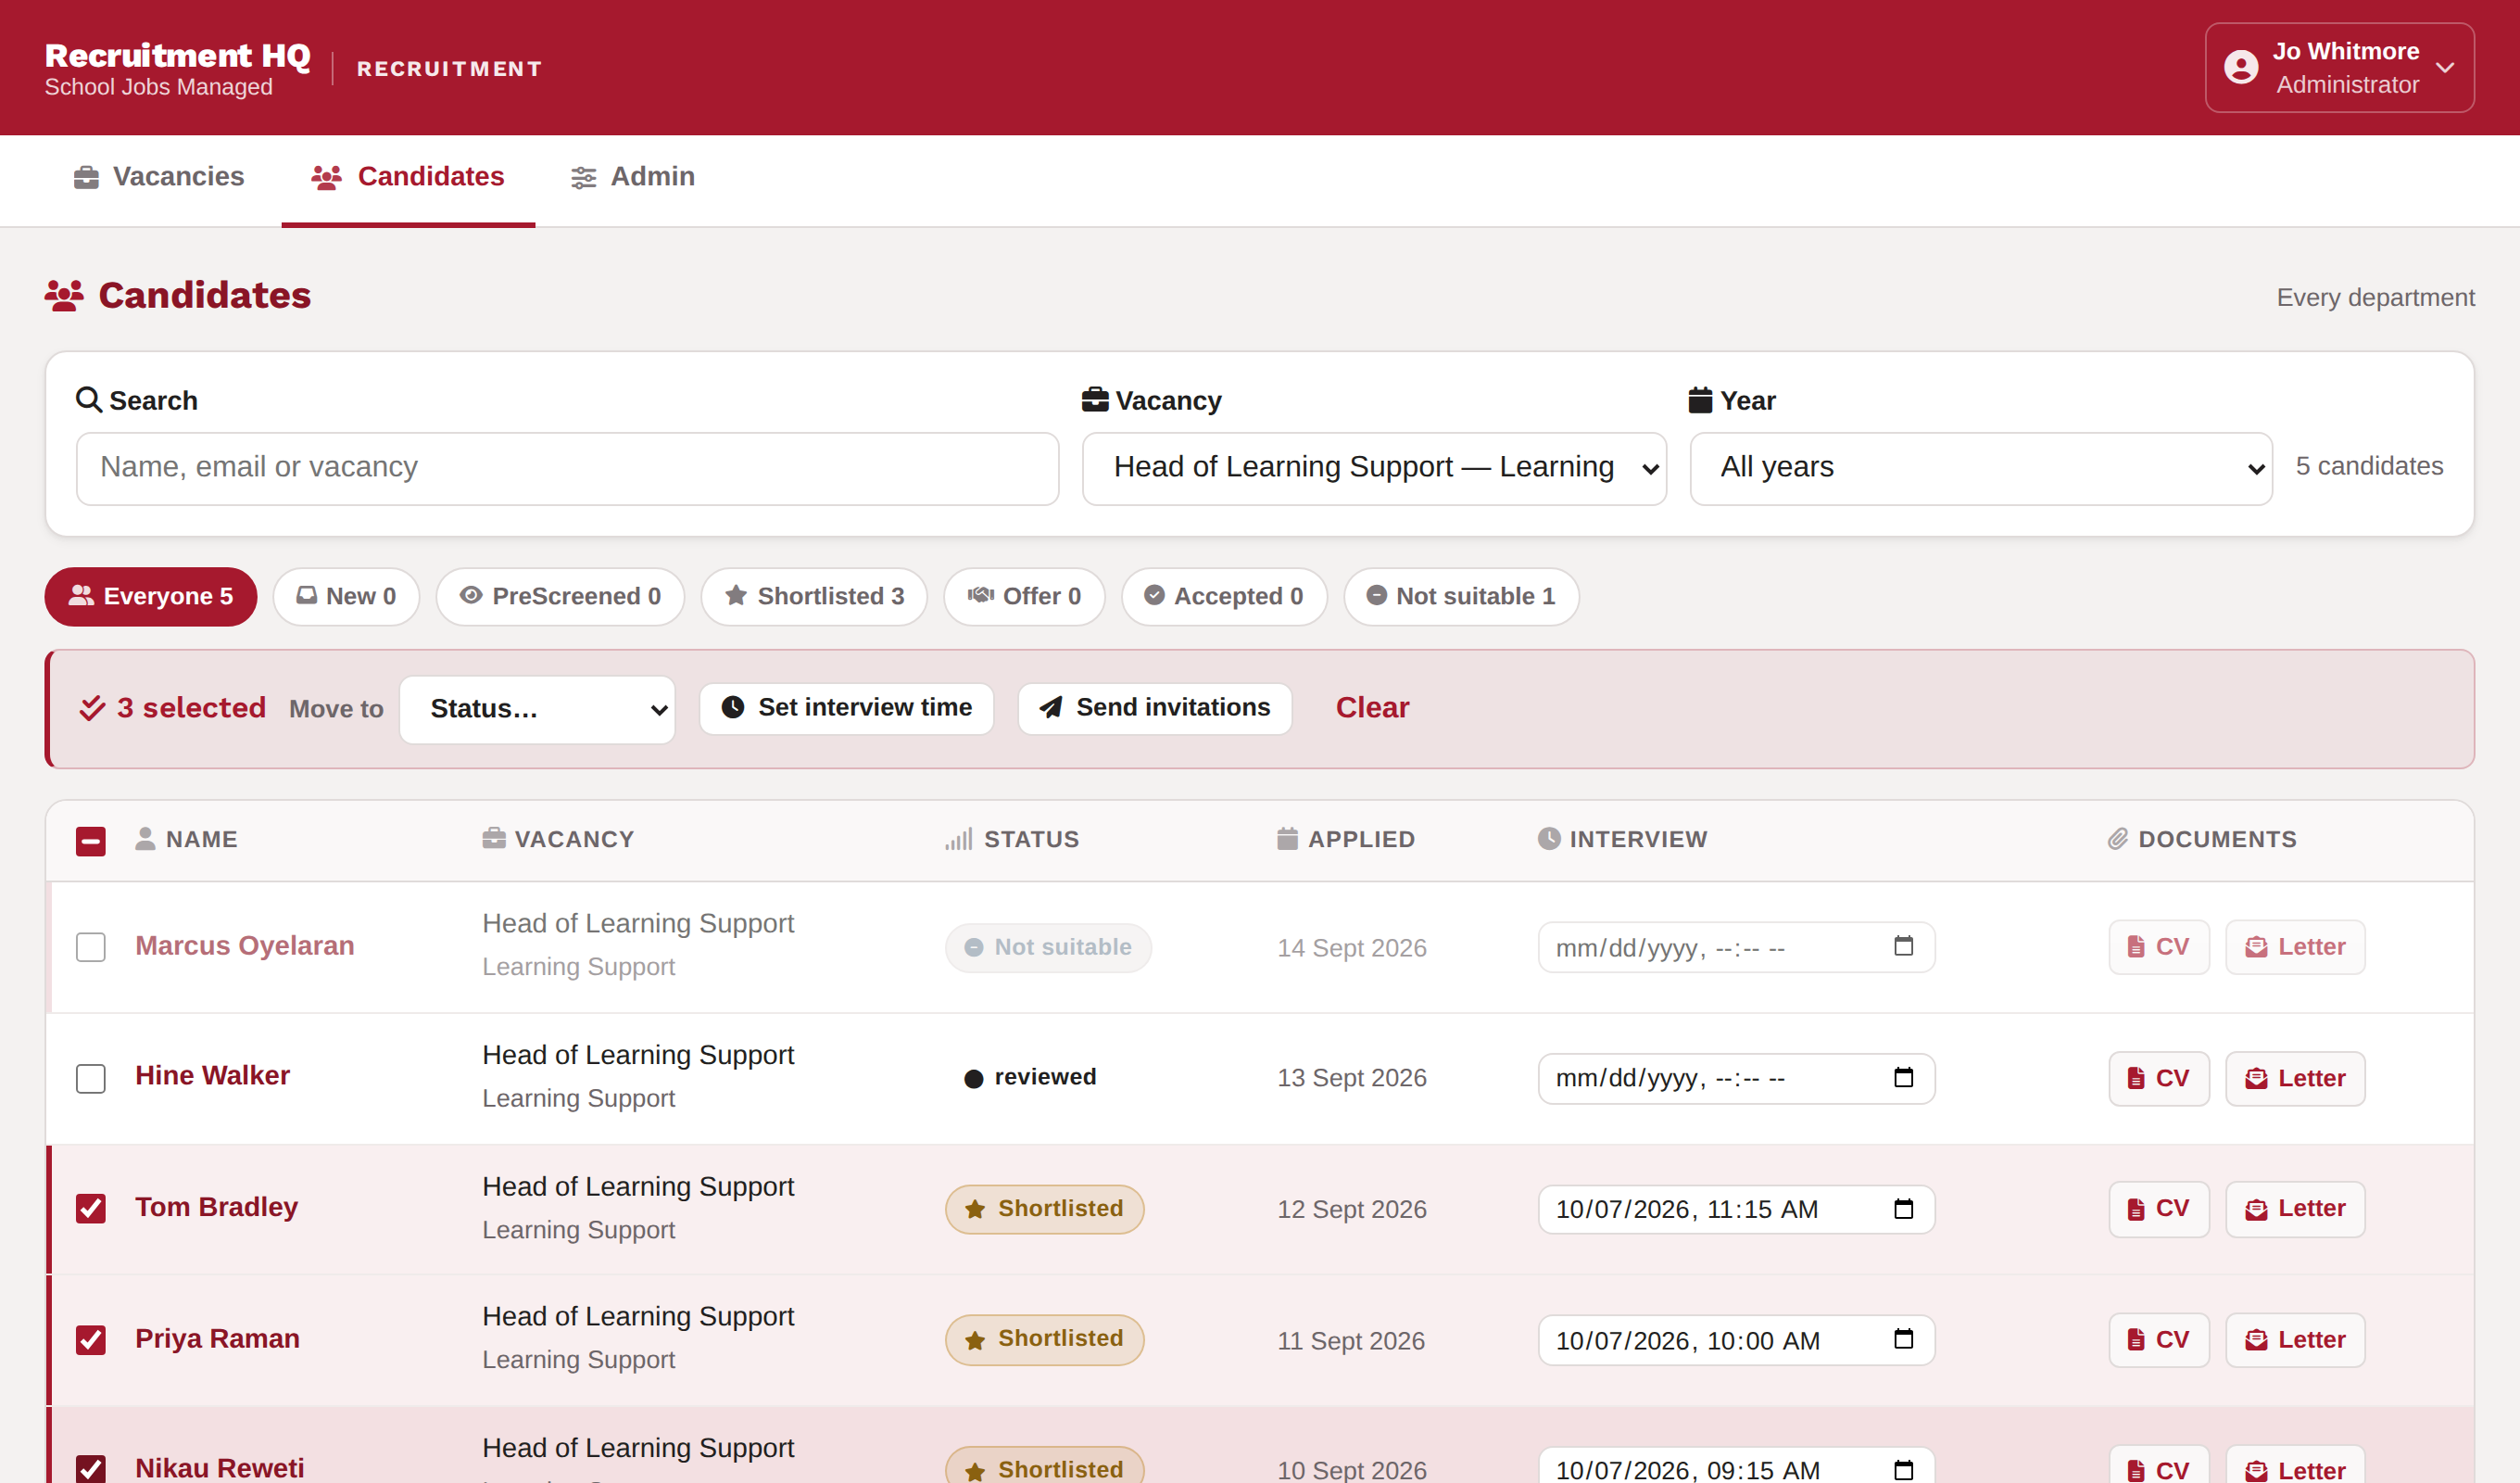
Task: Click the Every department label
Action: pos(2375,298)
